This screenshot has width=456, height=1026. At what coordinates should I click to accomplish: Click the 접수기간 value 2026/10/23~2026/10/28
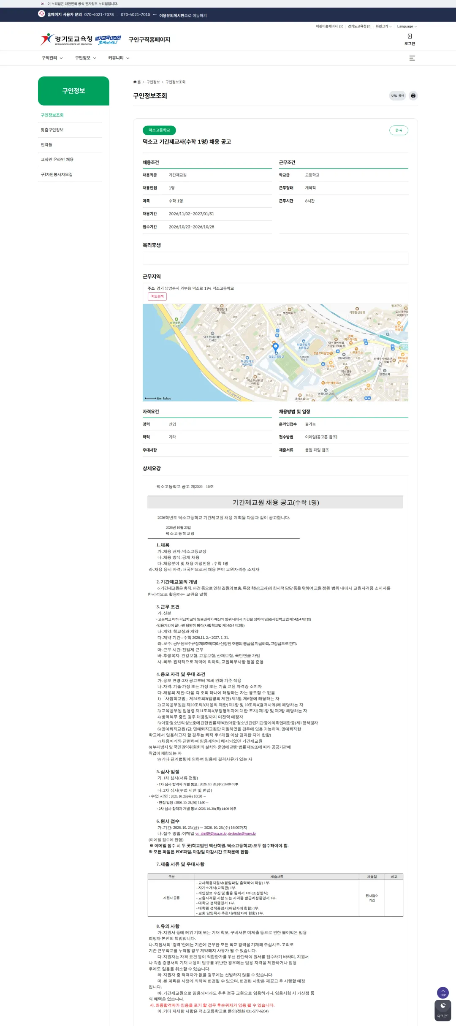[191, 227]
